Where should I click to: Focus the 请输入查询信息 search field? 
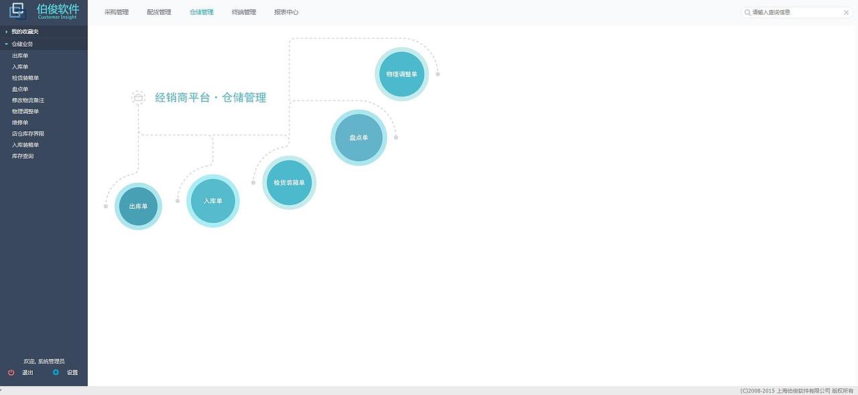(797, 13)
